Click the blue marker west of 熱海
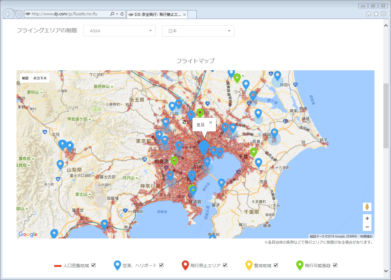 105,224
